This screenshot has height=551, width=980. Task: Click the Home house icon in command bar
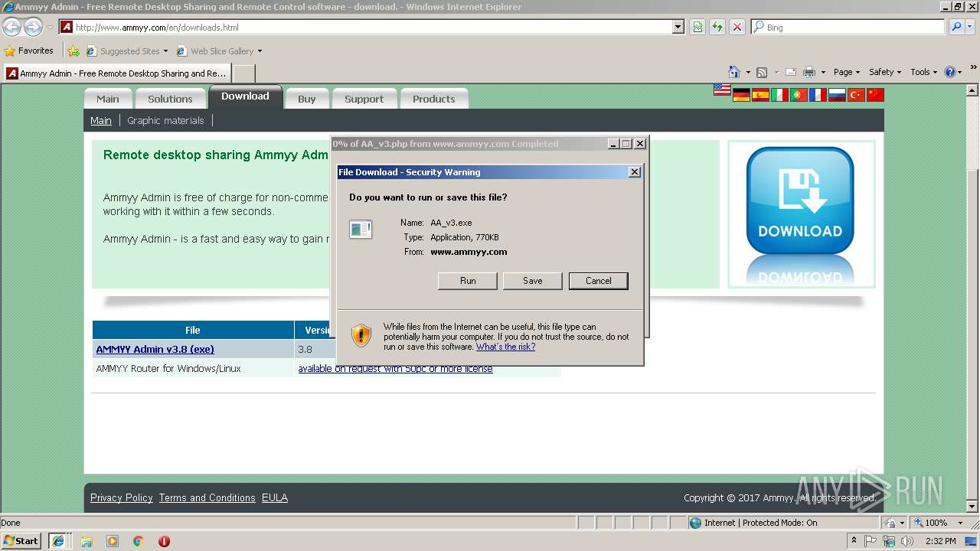734,72
